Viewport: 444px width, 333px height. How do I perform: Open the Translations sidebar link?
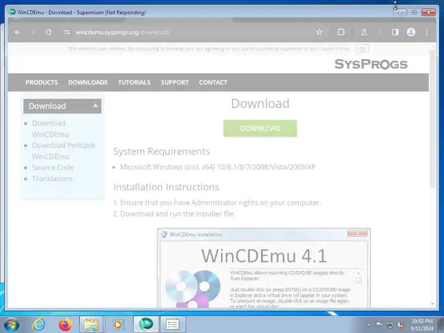(52, 179)
